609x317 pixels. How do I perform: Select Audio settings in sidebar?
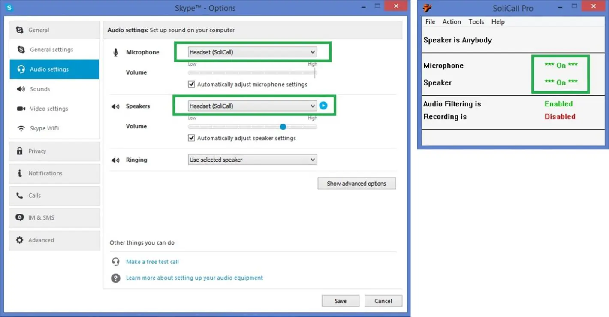click(54, 69)
